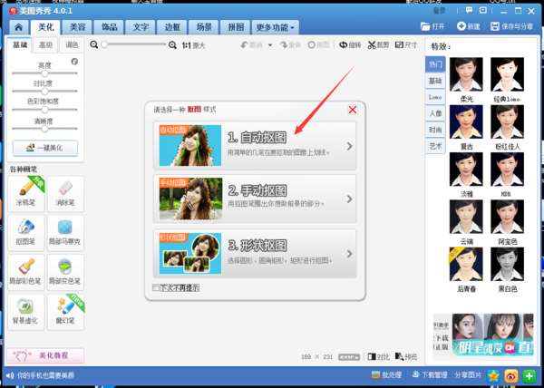Switch to the 美容 tab
The width and height of the screenshot is (544, 388).
(x=77, y=27)
